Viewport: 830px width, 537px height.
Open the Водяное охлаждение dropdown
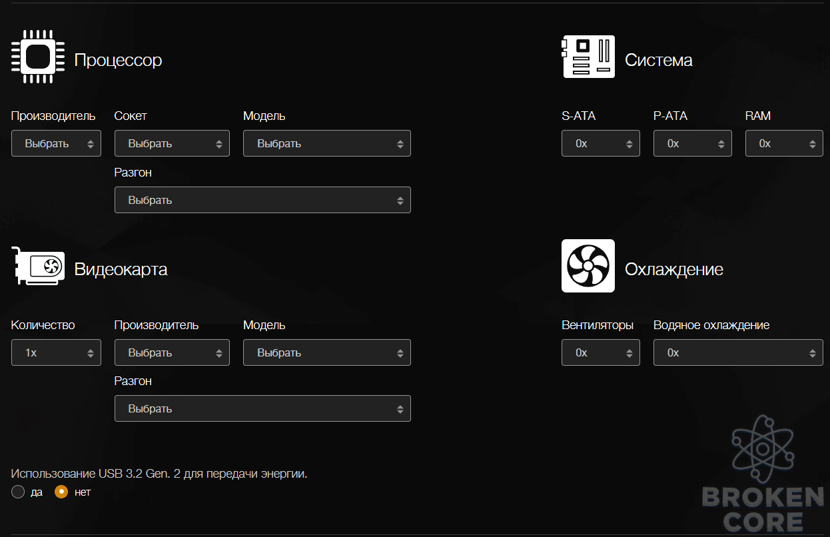(x=738, y=352)
